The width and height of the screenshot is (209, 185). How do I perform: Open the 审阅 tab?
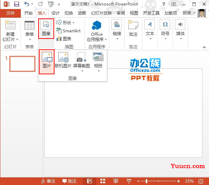121,13
